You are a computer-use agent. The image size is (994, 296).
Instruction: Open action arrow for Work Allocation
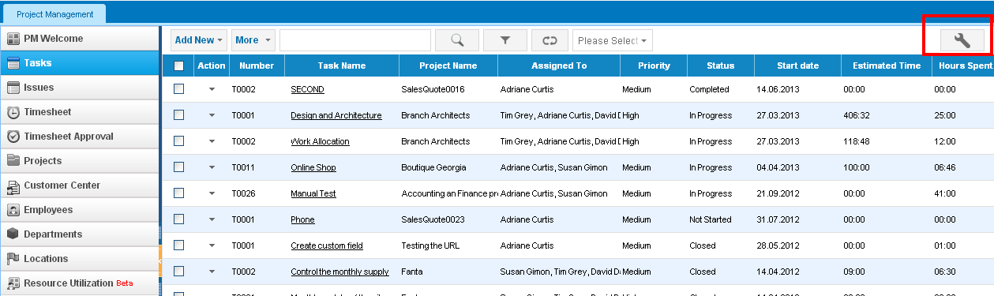point(212,142)
